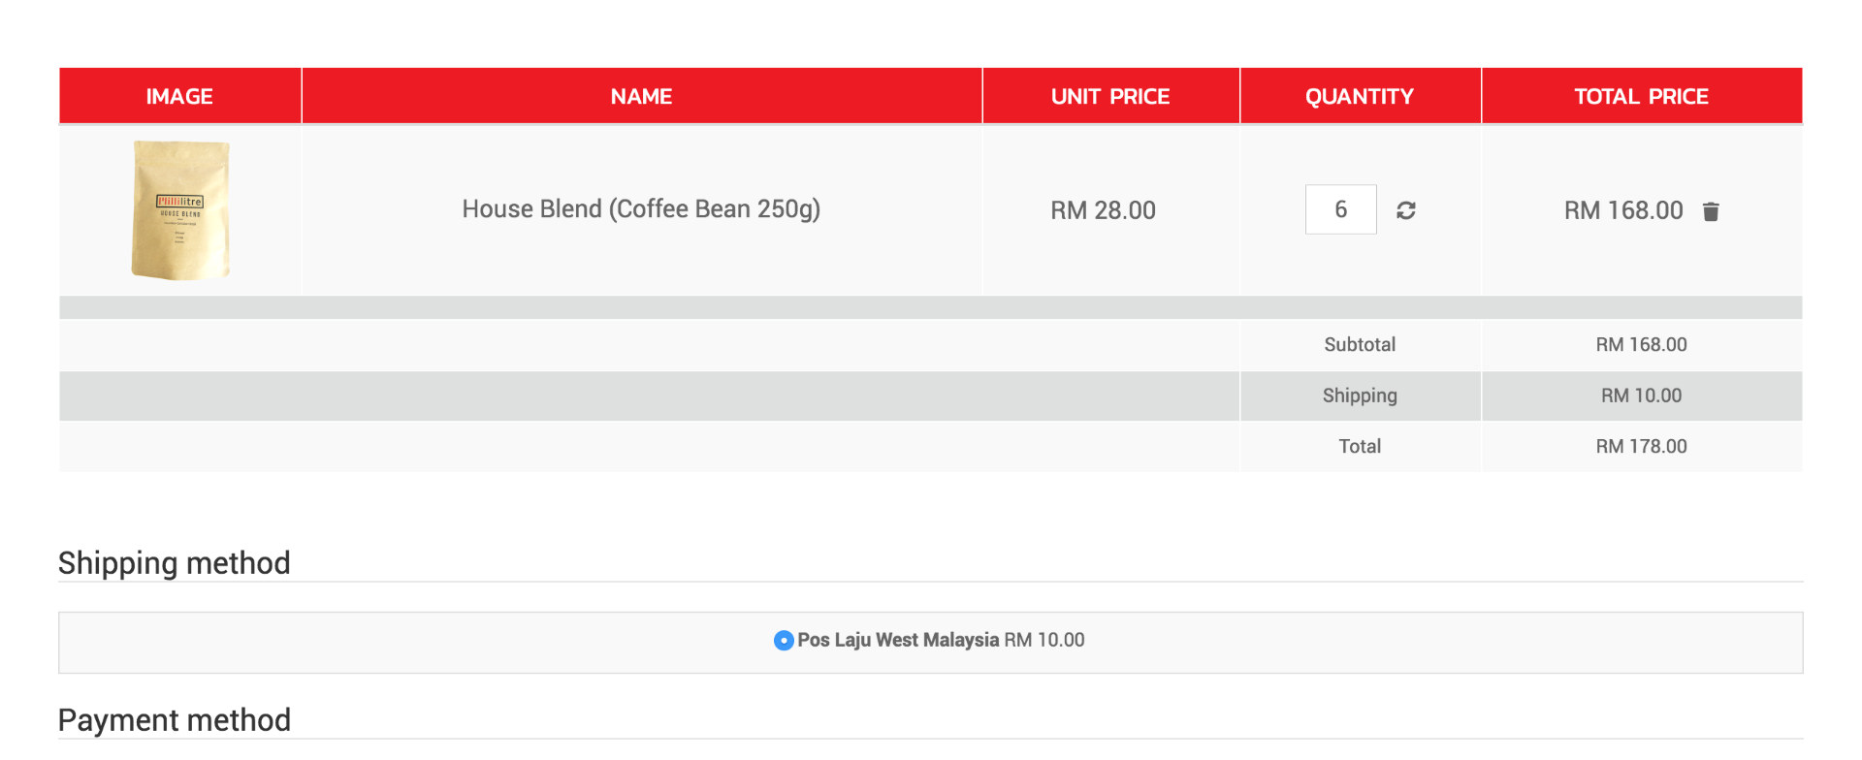Click the TOTAL PRICE column header
1862x760 pixels.
(x=1641, y=96)
